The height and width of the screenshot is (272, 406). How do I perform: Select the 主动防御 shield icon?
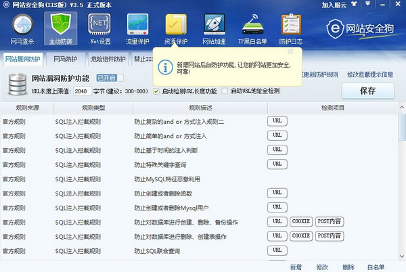pyautogui.click(x=61, y=29)
